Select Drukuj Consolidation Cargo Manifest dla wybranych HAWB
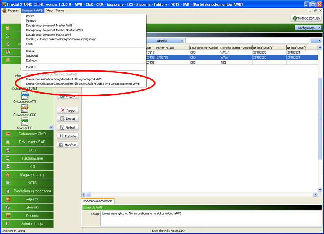 [84, 79]
